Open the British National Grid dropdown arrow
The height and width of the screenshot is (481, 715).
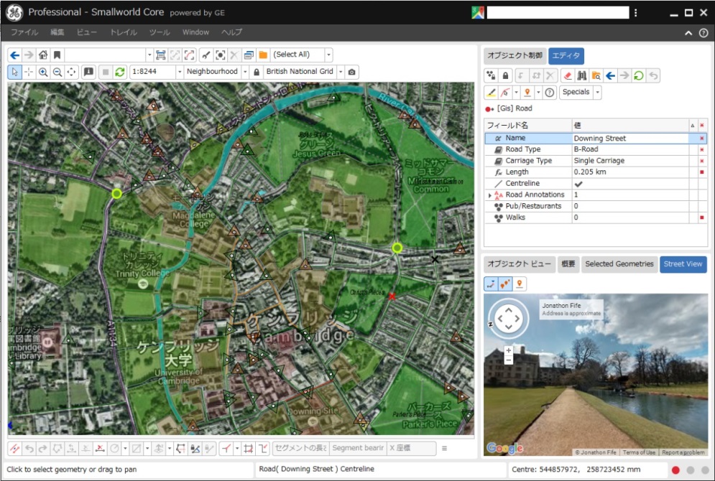(340, 72)
